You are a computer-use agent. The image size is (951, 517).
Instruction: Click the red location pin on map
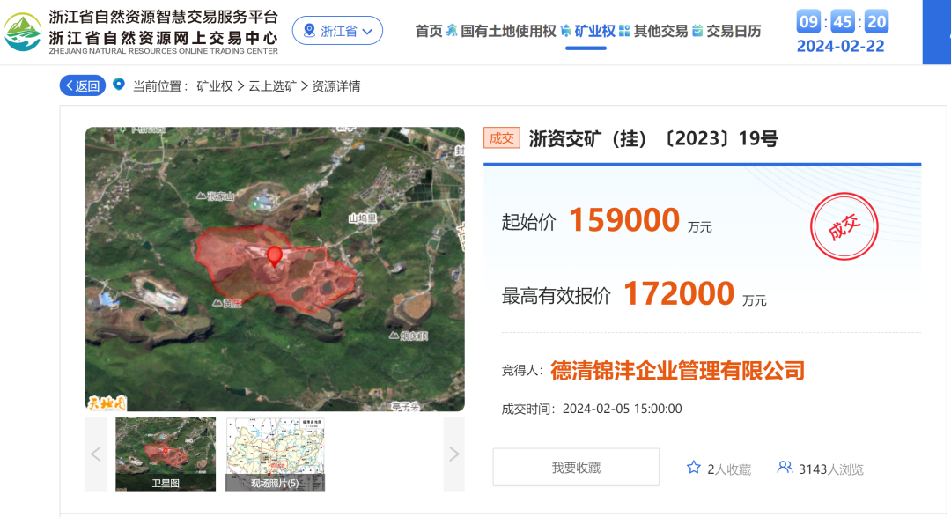(x=275, y=255)
